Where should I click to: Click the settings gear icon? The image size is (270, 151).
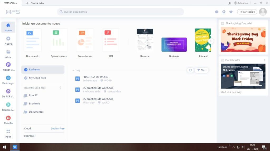tap(224, 12)
